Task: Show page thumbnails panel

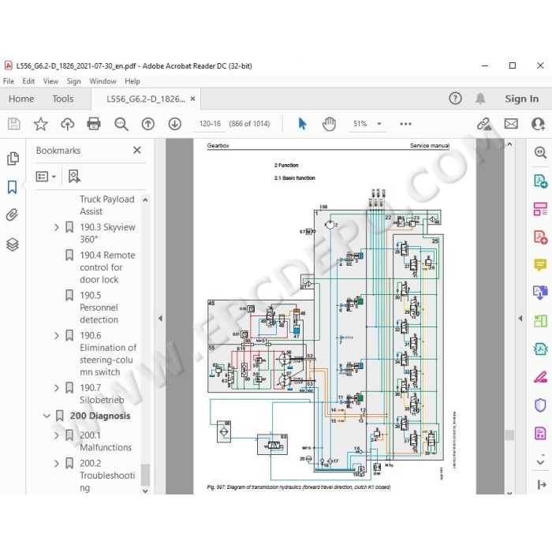Action: click(x=13, y=159)
